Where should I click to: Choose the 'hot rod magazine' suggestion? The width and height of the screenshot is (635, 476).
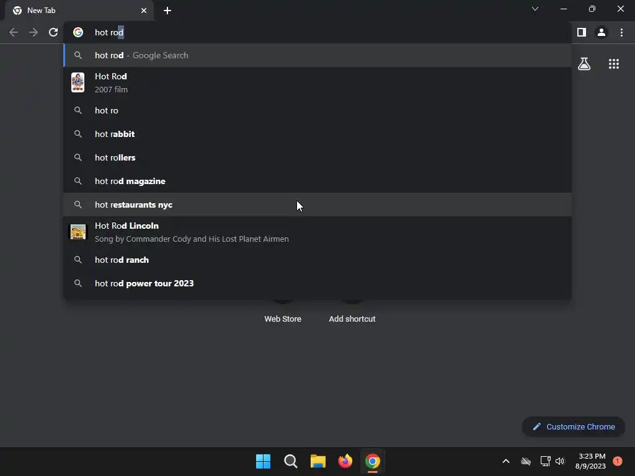coord(317,181)
